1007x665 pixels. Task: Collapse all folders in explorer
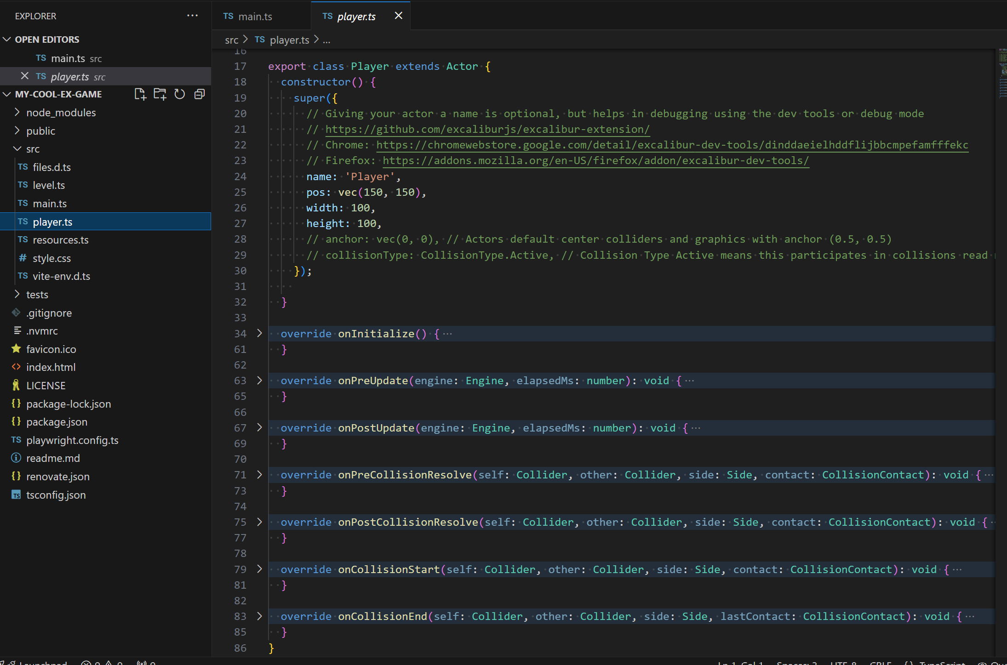[200, 94]
